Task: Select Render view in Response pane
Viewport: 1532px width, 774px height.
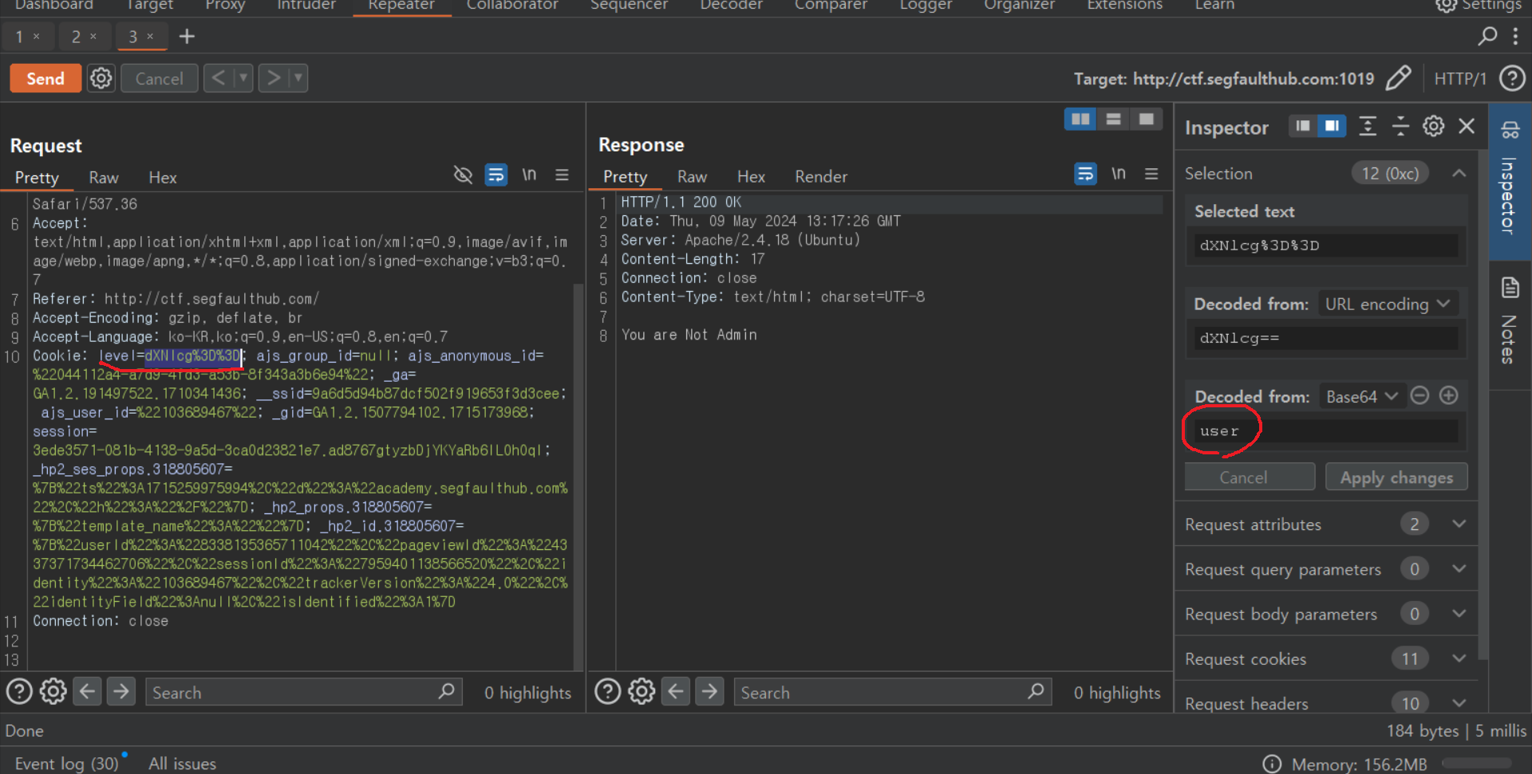Action: coord(821,176)
